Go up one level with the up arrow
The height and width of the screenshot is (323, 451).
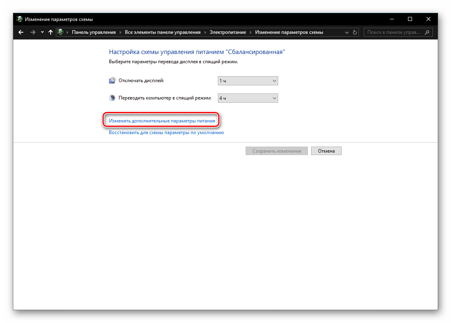(x=51, y=32)
